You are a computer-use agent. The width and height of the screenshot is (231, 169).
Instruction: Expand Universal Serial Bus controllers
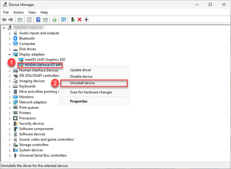pyautogui.click(x=9, y=155)
